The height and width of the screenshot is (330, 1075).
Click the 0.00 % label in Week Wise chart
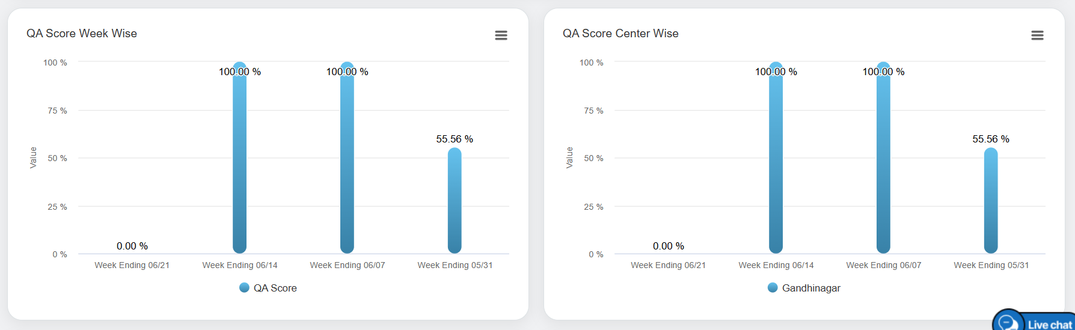point(132,246)
